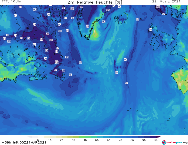Click the pale white arrow start of the colorbar
Screen dimensions: 188x145
[29, 137]
